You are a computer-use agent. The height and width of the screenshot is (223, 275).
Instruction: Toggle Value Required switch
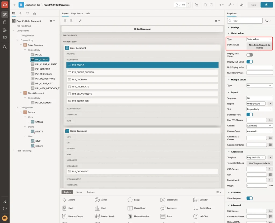pos(249,198)
